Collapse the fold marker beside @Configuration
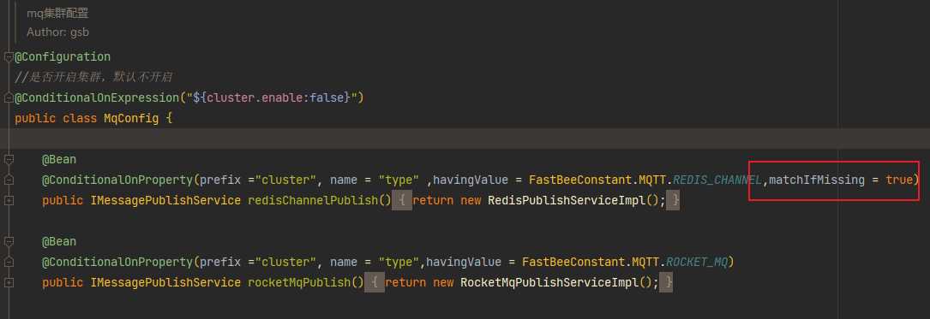 [9, 56]
